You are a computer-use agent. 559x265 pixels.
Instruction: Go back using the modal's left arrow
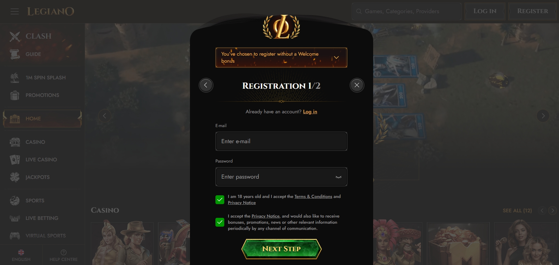(x=206, y=85)
